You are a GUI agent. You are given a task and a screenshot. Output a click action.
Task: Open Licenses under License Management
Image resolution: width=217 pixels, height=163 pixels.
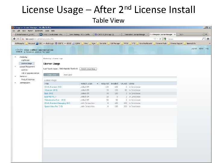point(24,70)
